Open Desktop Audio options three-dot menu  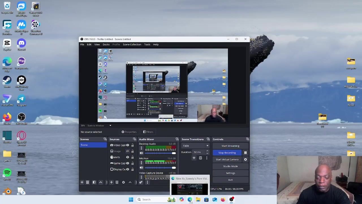141,148
